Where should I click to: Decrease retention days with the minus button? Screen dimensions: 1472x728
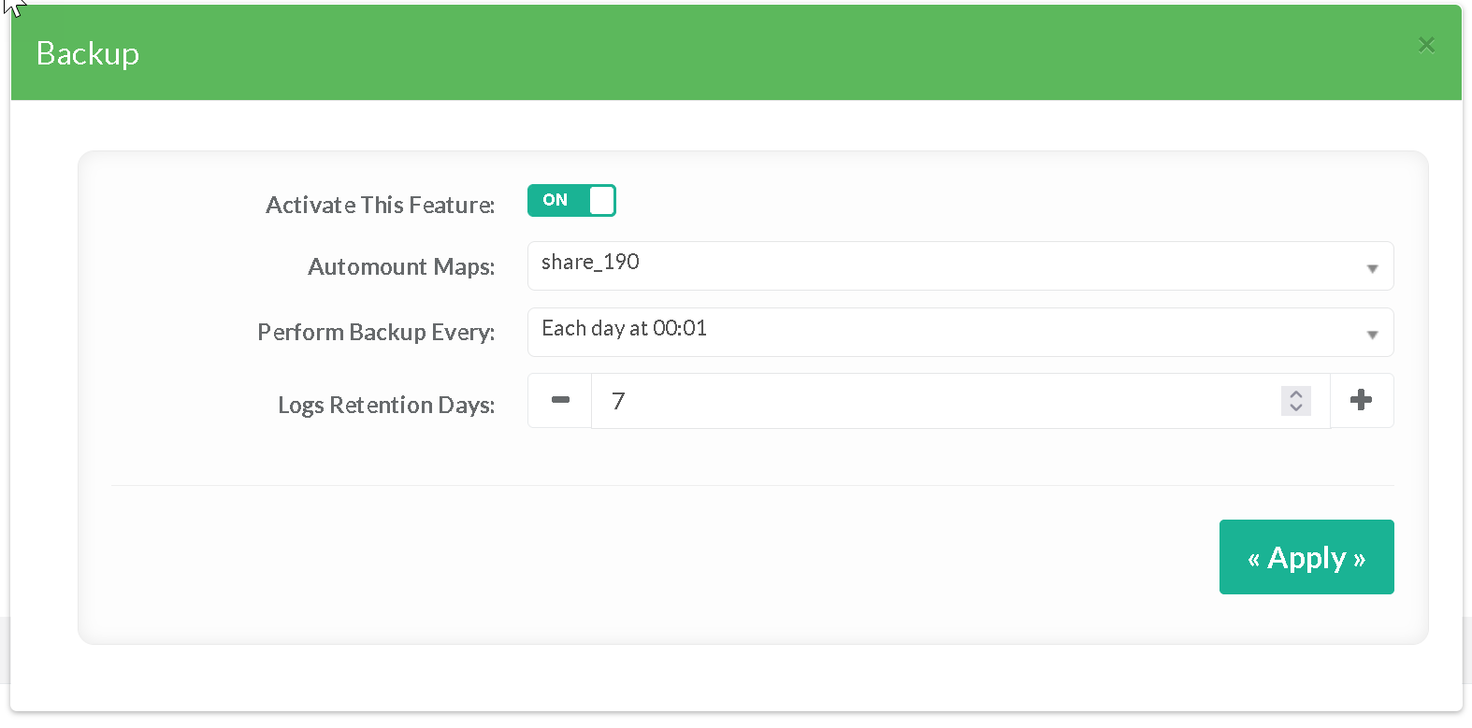pyautogui.click(x=560, y=400)
